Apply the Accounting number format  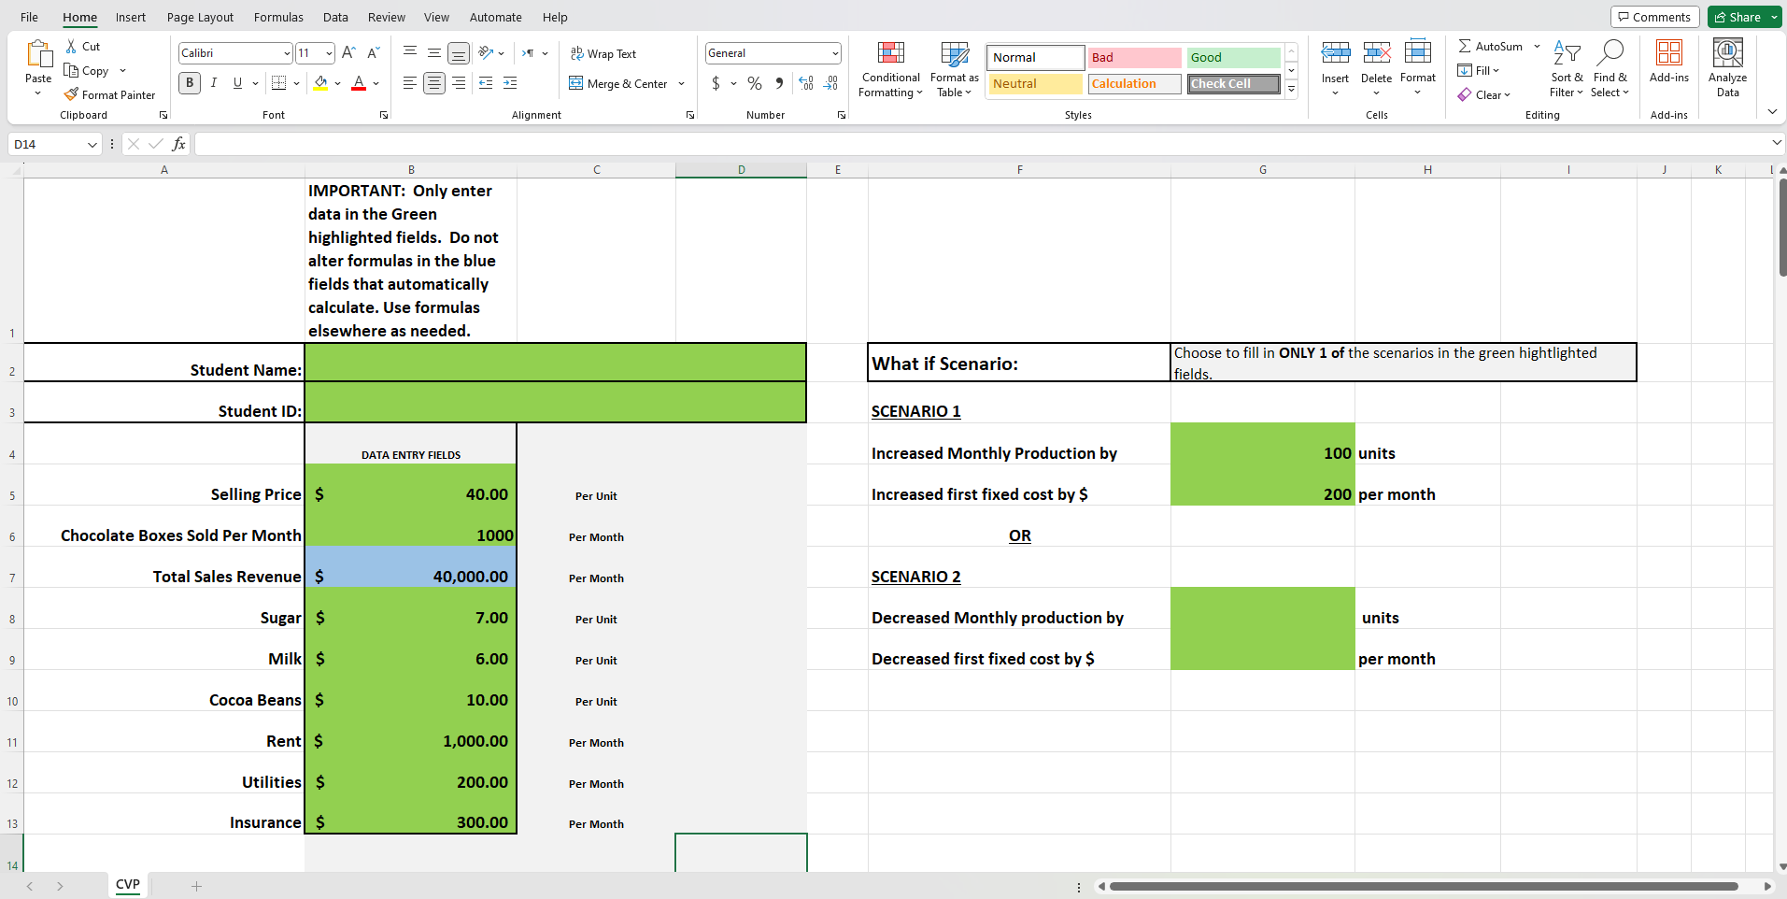tap(716, 83)
